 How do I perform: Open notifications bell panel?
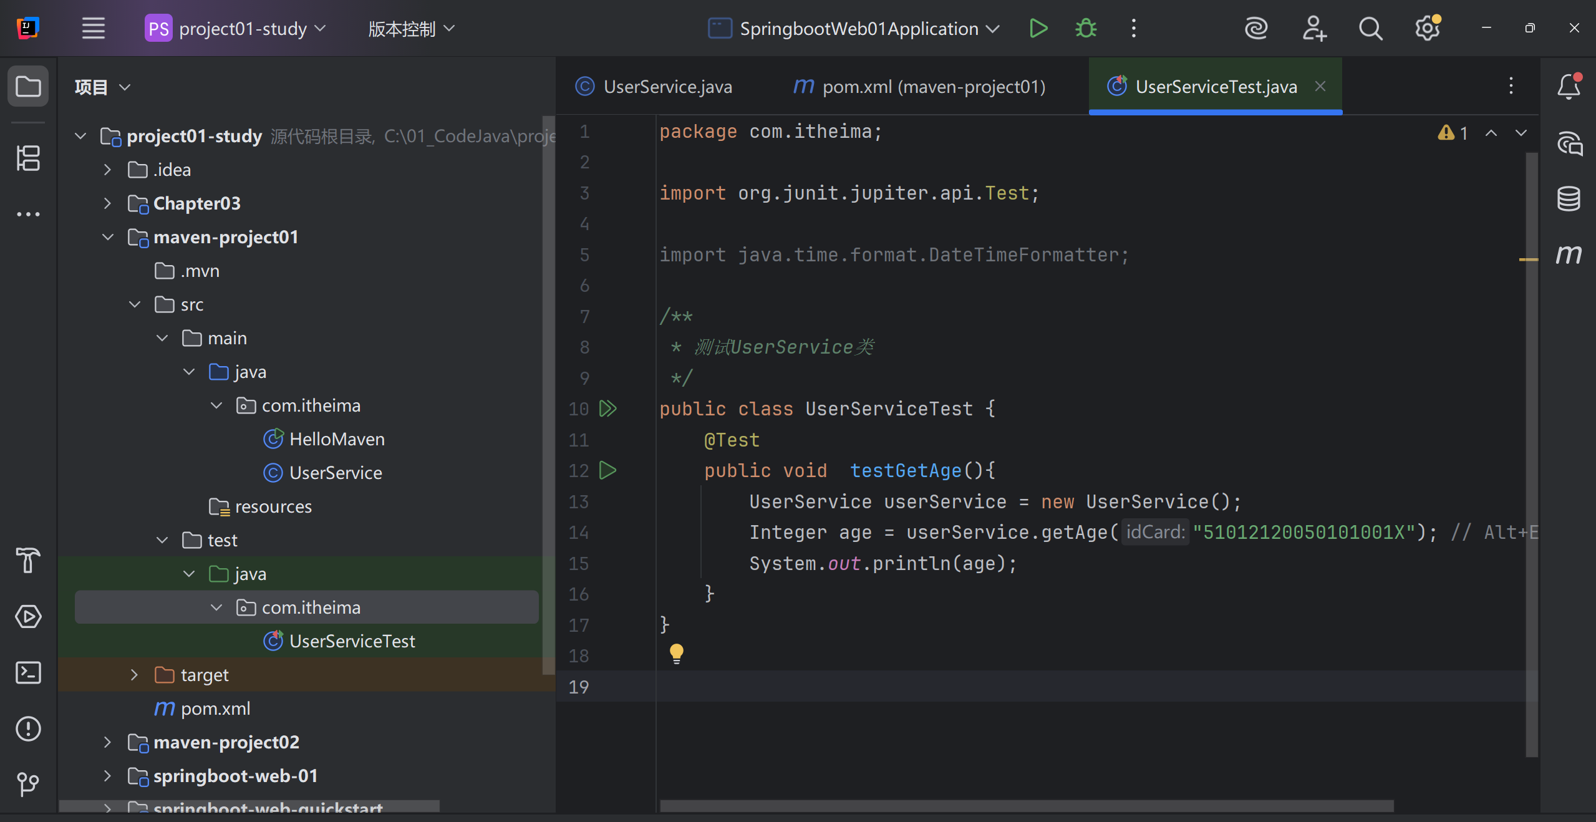(1568, 87)
